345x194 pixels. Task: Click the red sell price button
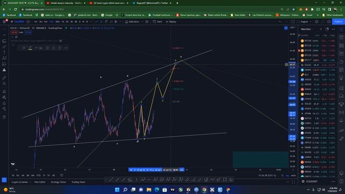tap(15, 32)
